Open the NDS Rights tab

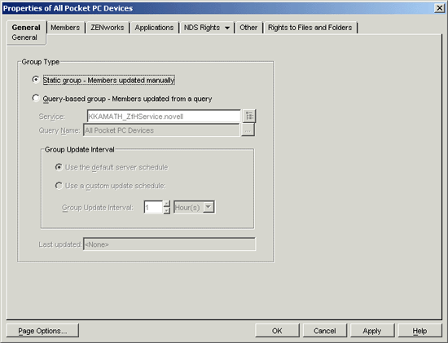[x=202, y=28]
